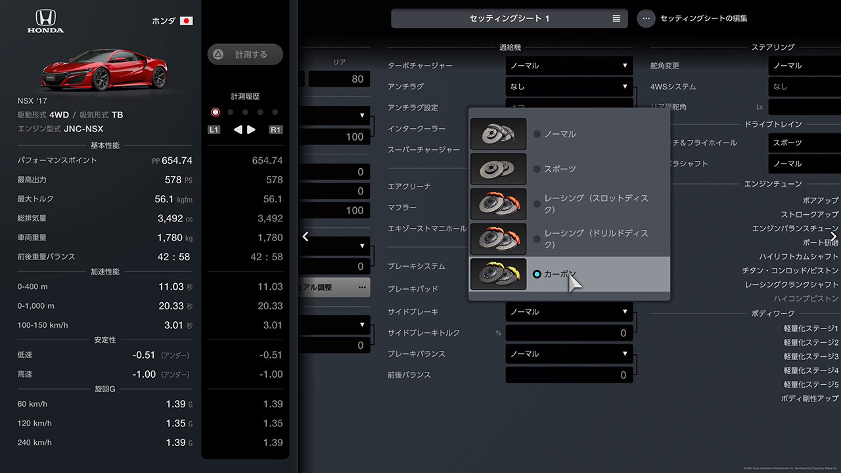Viewport: 841px width, 473px height.
Task: Click the 前後バランス value field
Action: point(569,375)
